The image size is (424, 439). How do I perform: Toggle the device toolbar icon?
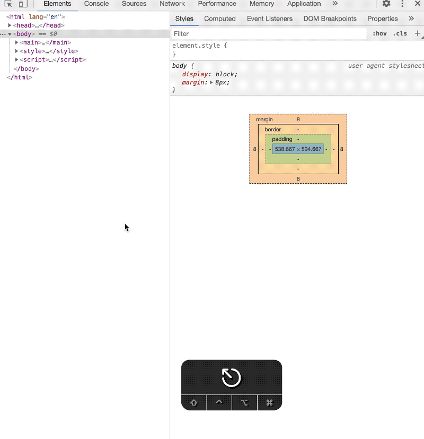pos(23,4)
